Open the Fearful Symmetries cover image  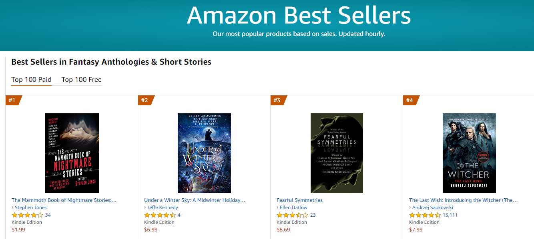tap(337, 153)
